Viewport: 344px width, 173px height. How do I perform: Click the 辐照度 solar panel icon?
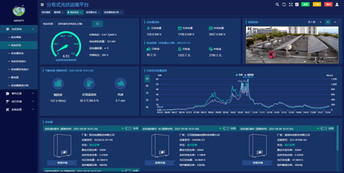(58, 83)
